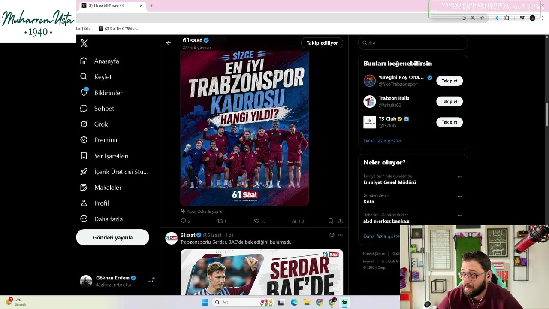View analytics of the Trabzonspor Kadrosu post
This screenshot has width=549, height=309.
point(297,221)
